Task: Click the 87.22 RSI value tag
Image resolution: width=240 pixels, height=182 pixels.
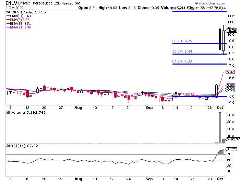Action: click(x=231, y=149)
